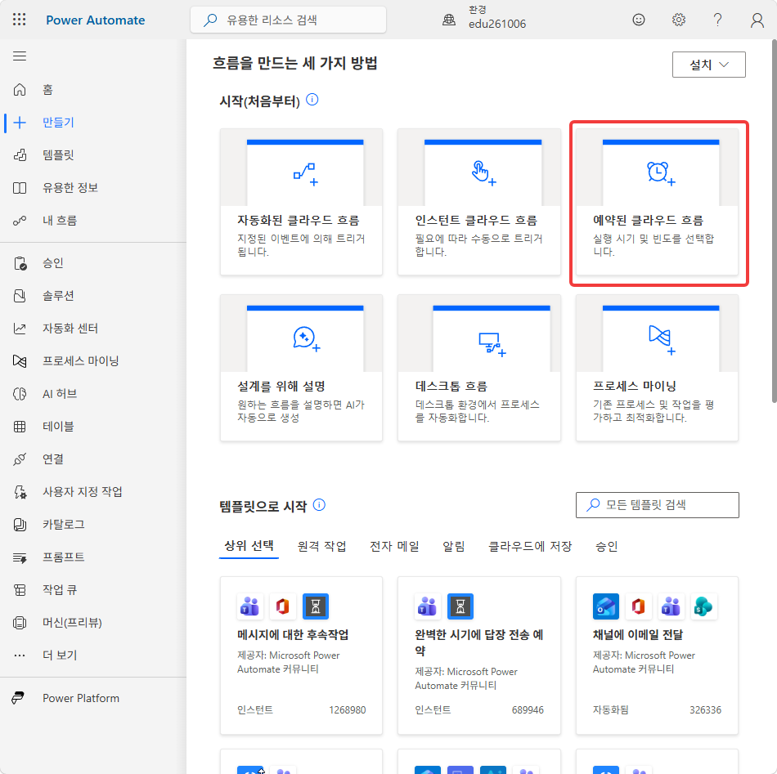
Task: Click the 머신(프리뷰) sidebar icon
Action: pyautogui.click(x=20, y=623)
